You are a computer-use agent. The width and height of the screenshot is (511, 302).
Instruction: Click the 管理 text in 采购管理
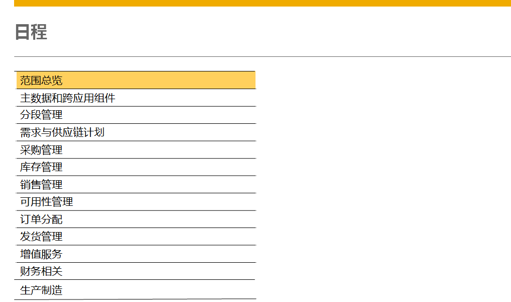coord(52,150)
